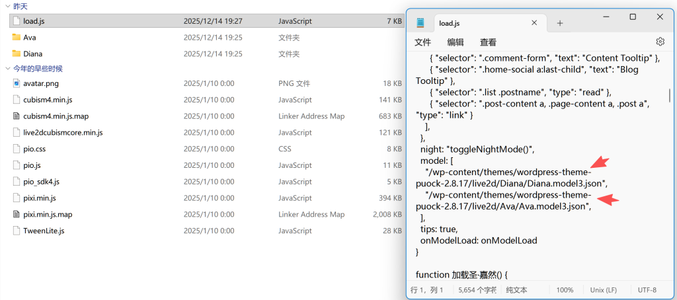Click the pio.css file name
Image resolution: width=677 pixels, height=300 pixels.
point(34,149)
